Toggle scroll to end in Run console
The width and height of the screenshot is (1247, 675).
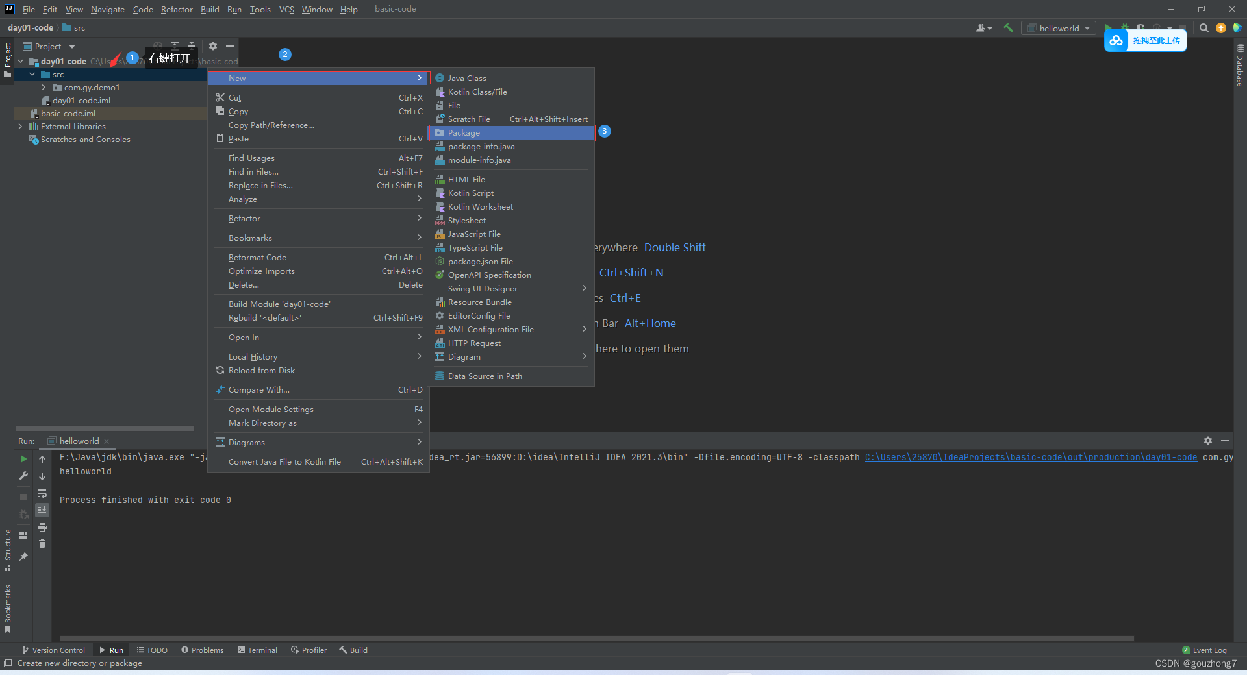(42, 510)
